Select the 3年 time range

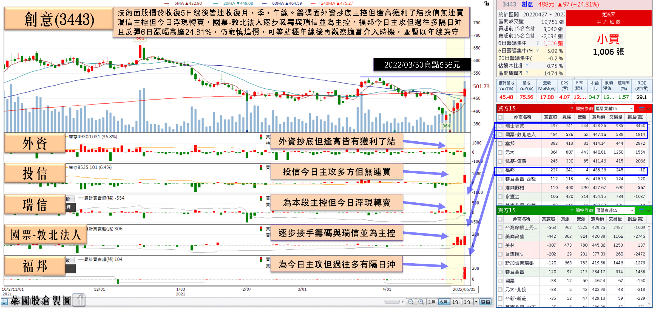[x=468, y=302]
